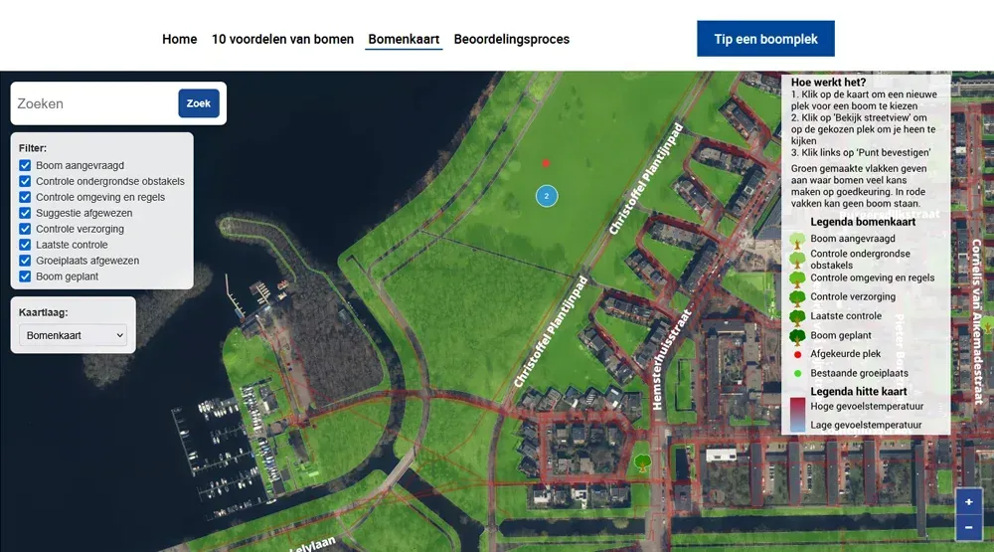This screenshot has width=994, height=552.
Task: Click Boom aangevraagd legend tree icon
Action: tap(797, 240)
